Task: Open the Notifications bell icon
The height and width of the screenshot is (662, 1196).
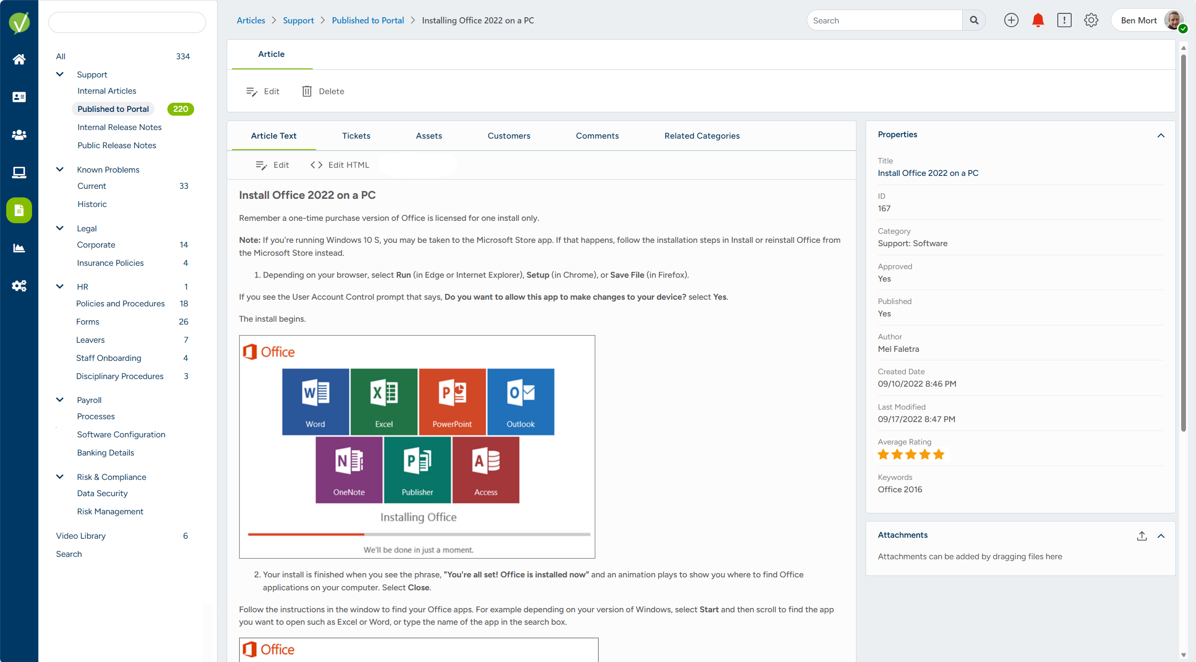Action: 1038,20
